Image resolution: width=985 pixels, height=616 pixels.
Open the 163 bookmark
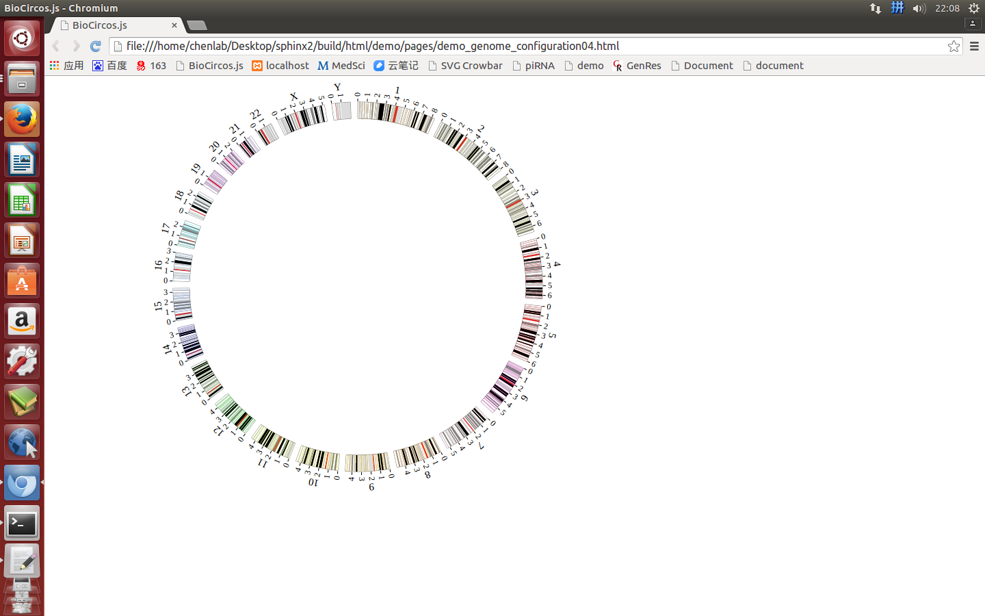pos(151,66)
